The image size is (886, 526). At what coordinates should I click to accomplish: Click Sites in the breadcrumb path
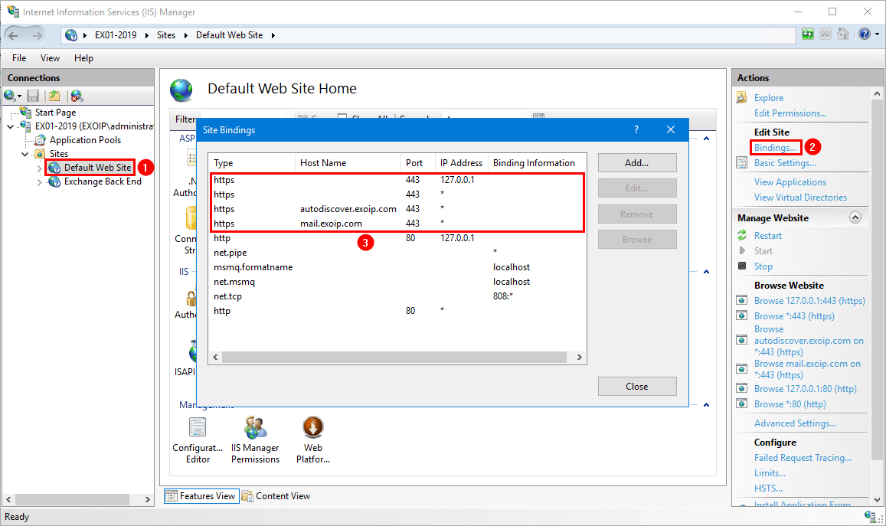166,35
